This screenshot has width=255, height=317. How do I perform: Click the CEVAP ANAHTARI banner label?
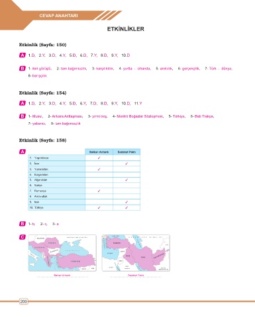pos(58,16)
